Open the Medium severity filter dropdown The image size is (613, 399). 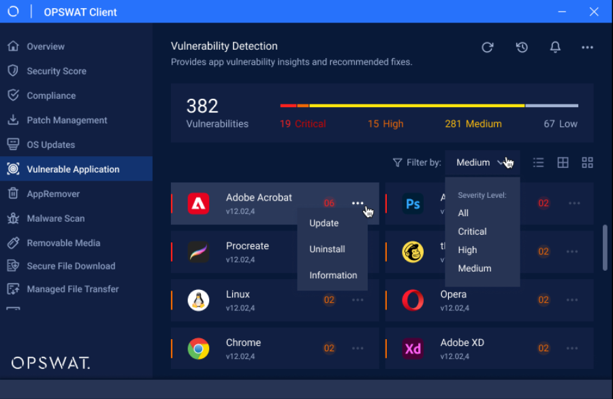482,162
